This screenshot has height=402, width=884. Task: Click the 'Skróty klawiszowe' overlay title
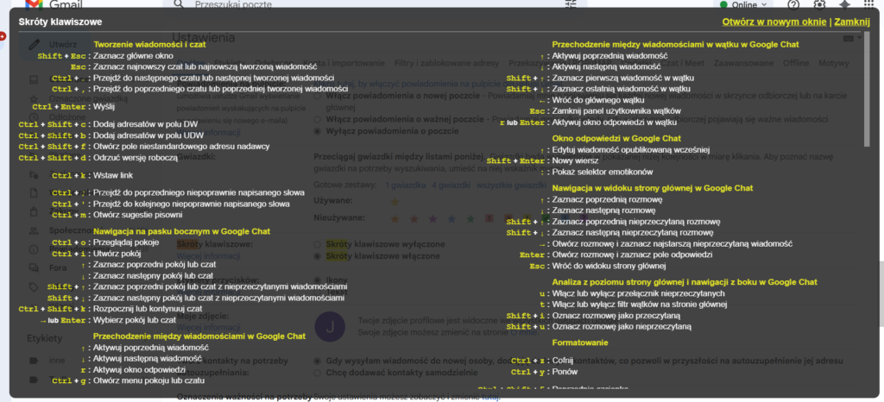[60, 22]
